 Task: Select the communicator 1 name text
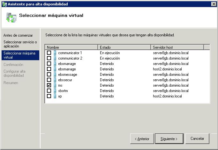coord(70,53)
